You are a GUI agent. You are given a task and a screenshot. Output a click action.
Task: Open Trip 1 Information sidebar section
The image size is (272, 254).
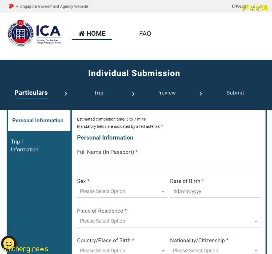coord(25,145)
